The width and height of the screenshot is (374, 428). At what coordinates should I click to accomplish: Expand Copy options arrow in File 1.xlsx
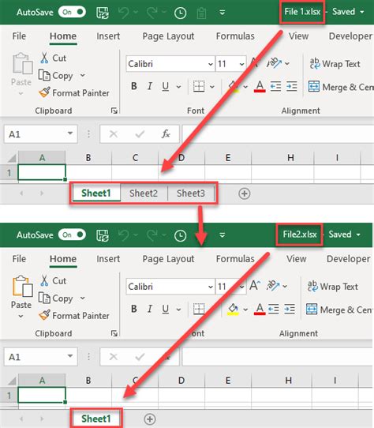(83, 75)
